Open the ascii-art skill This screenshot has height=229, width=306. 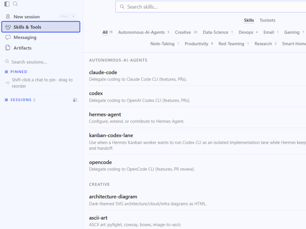click(x=98, y=218)
